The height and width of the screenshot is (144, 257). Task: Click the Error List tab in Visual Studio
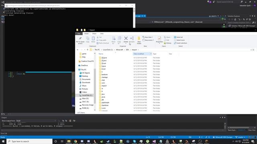coord(4,133)
